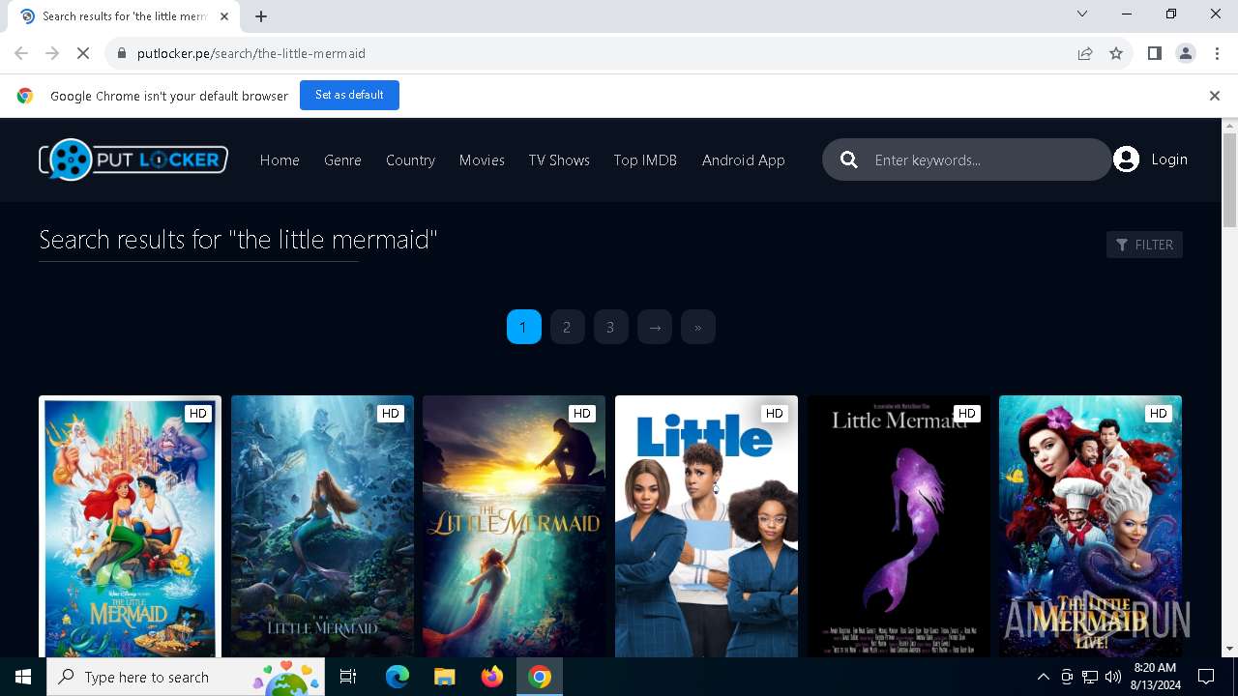Close the search results tab

click(225, 16)
